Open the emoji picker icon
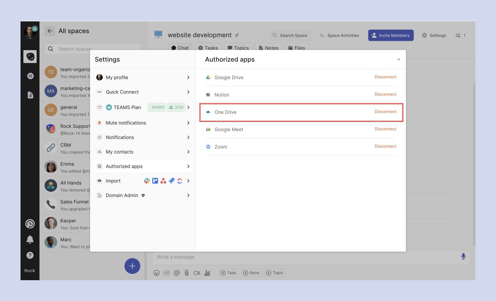 click(x=156, y=273)
